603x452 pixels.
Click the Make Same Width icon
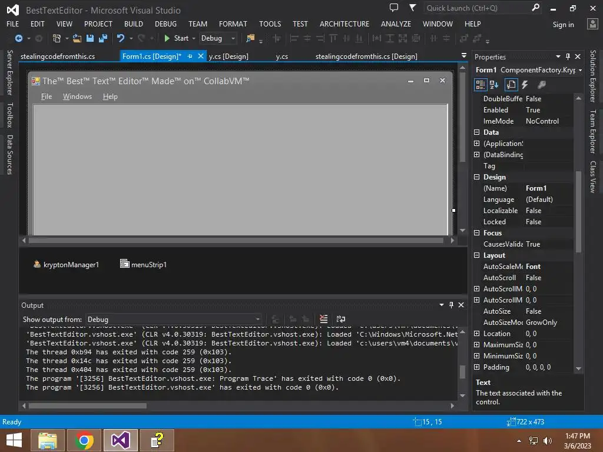[x=377, y=38]
